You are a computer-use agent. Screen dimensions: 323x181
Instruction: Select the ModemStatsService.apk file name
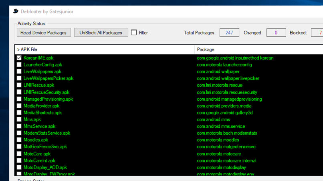(x=47, y=133)
